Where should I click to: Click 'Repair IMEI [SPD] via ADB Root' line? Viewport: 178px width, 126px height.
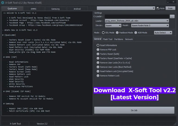[25, 108]
